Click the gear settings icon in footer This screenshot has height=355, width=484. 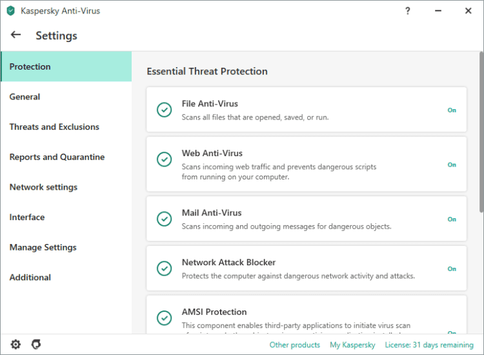click(x=15, y=345)
